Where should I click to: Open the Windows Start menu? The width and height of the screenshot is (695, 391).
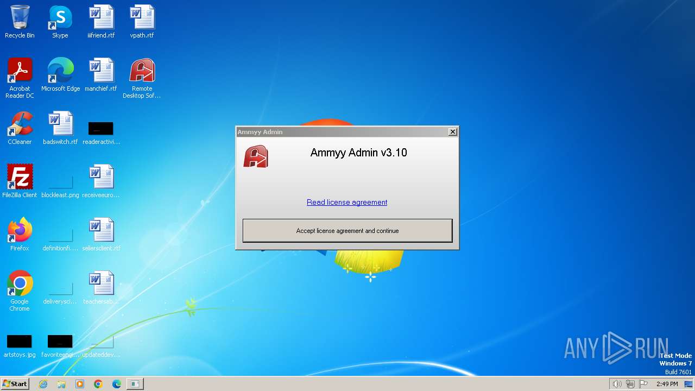[15, 383]
